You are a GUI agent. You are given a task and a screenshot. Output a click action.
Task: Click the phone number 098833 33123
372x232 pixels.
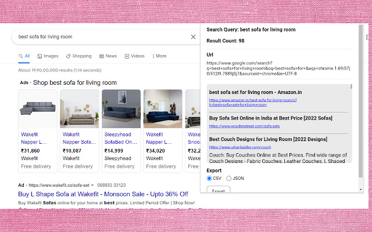pyautogui.click(x=112, y=186)
